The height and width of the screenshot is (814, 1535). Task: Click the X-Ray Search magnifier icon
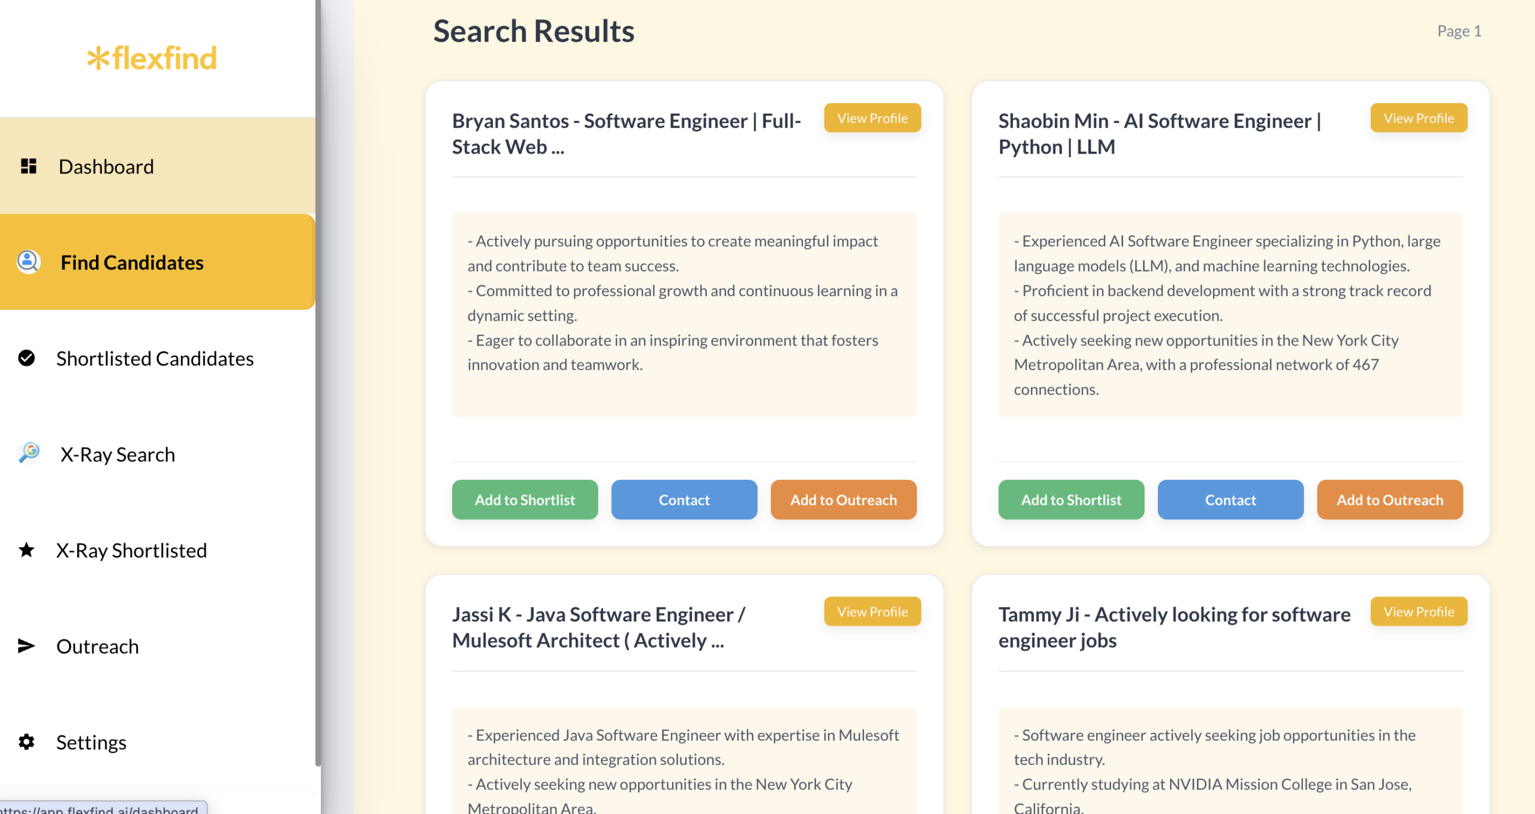coord(29,453)
